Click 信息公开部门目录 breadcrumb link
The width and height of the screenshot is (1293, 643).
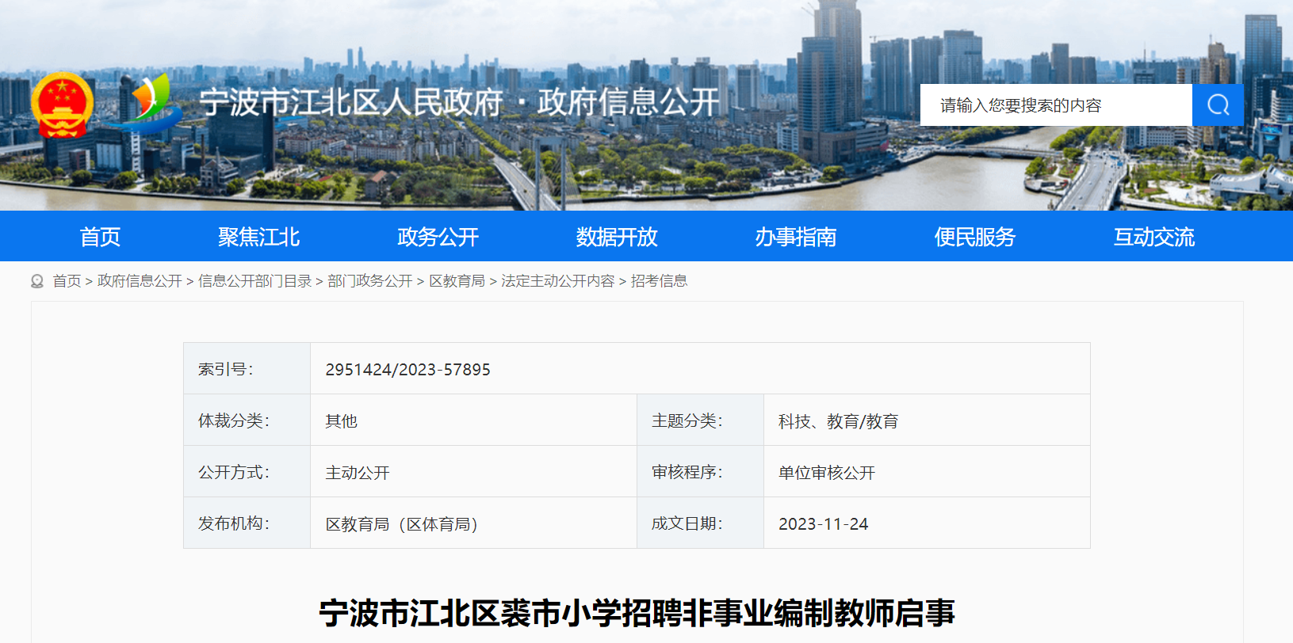tap(255, 281)
